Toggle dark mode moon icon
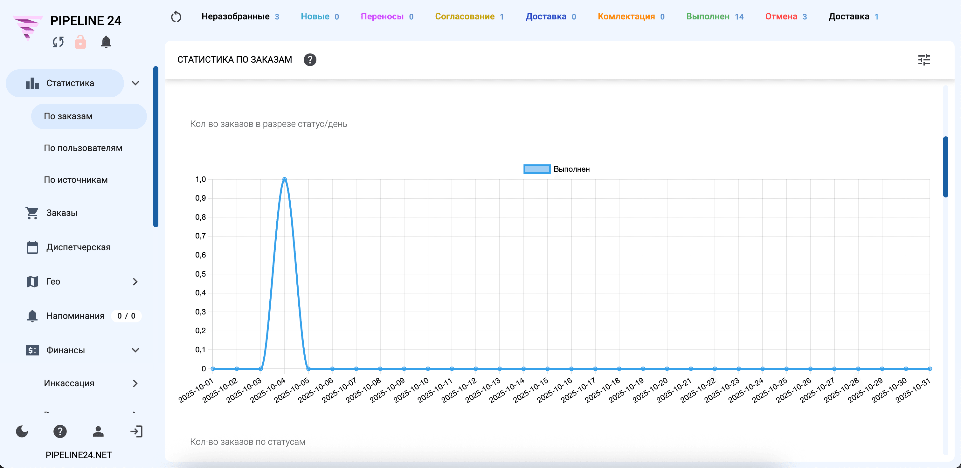The width and height of the screenshot is (961, 468). [x=22, y=431]
